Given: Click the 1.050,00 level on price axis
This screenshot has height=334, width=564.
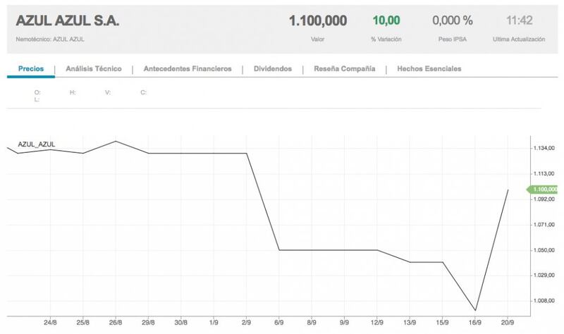Looking at the screenshot, I should (545, 250).
